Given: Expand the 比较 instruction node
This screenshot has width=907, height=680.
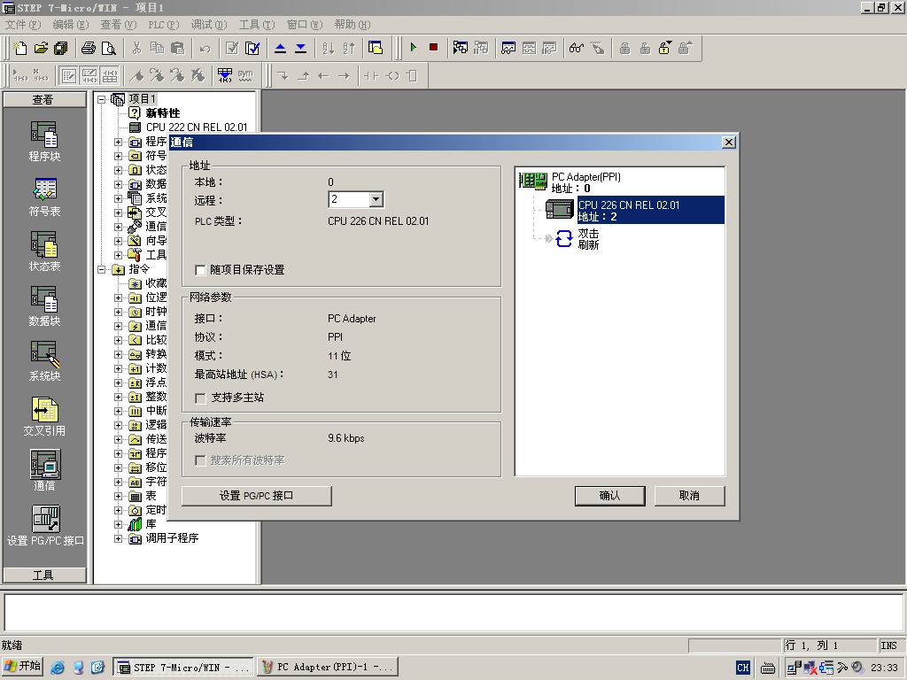Looking at the screenshot, I should point(118,340).
